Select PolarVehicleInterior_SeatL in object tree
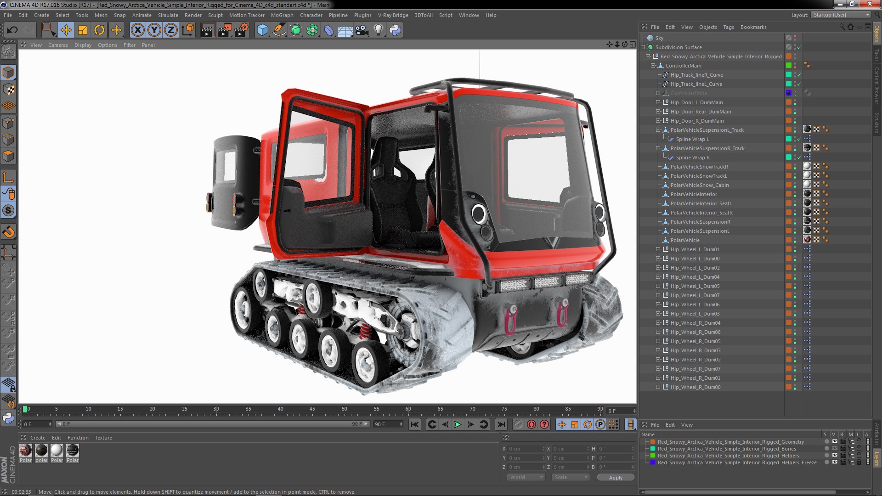882x496 pixels. (701, 203)
